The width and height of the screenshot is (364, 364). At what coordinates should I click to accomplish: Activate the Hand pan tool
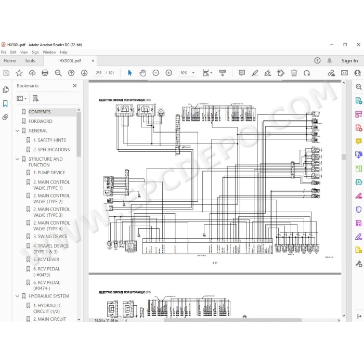click(x=143, y=73)
